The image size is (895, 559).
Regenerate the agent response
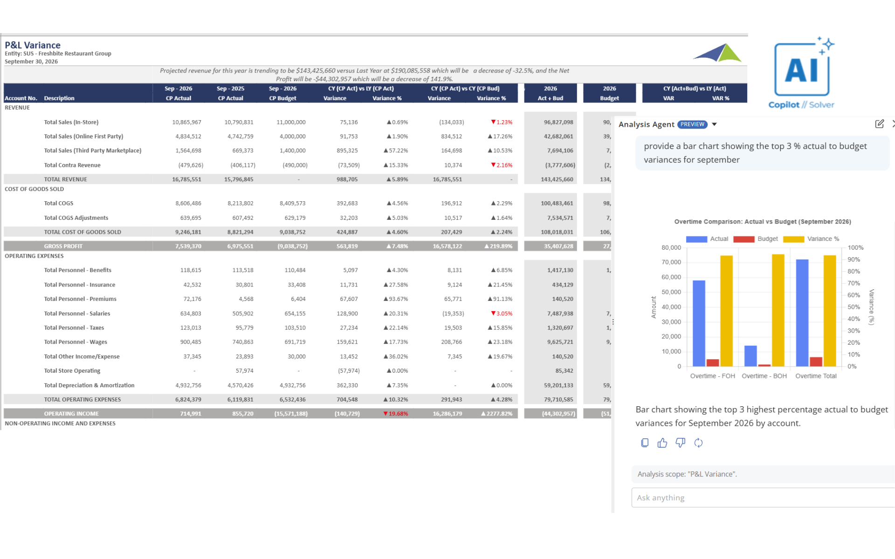698,443
